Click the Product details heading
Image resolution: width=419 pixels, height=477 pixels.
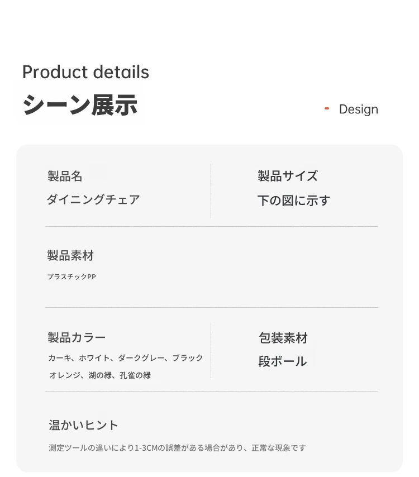click(86, 72)
